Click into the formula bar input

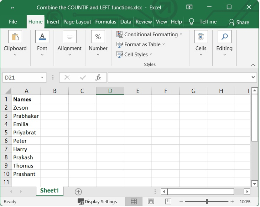[179, 77]
